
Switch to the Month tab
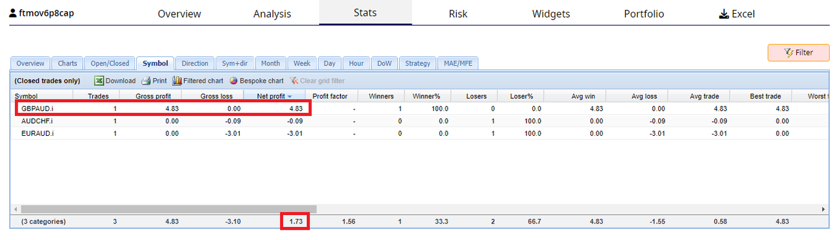pos(271,64)
